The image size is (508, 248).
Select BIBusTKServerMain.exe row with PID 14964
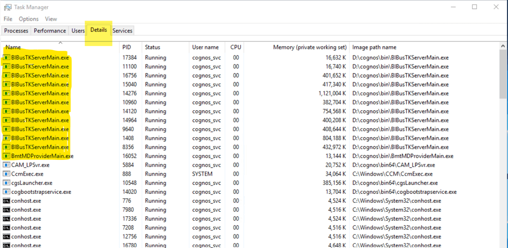(250, 120)
